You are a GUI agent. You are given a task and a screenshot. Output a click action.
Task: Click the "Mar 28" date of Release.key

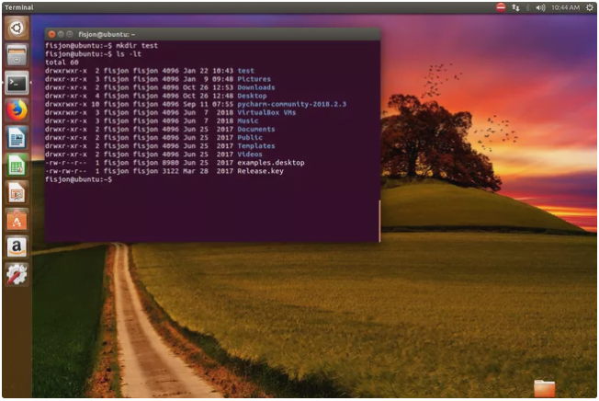click(x=196, y=171)
